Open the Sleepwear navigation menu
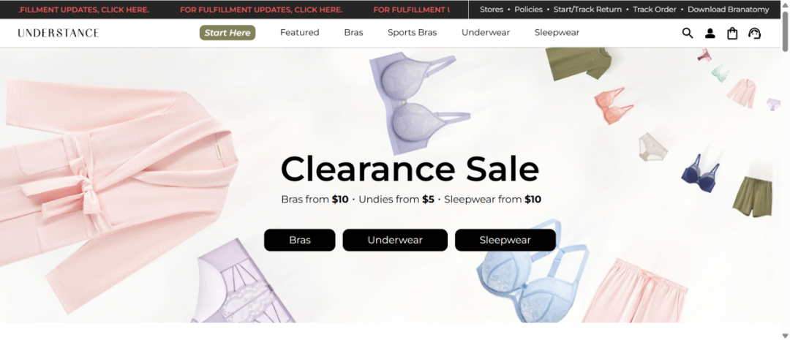Image resolution: width=790 pixels, height=340 pixels. (557, 33)
